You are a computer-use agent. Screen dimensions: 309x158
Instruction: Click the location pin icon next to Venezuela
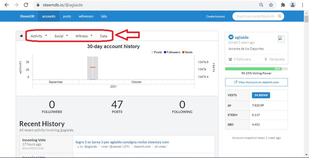click(x=266, y=59)
